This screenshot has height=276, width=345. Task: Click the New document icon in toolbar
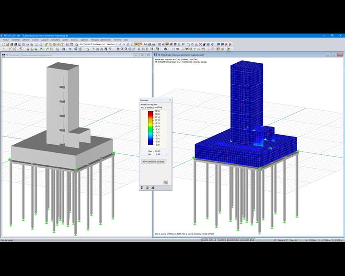point(4,44)
